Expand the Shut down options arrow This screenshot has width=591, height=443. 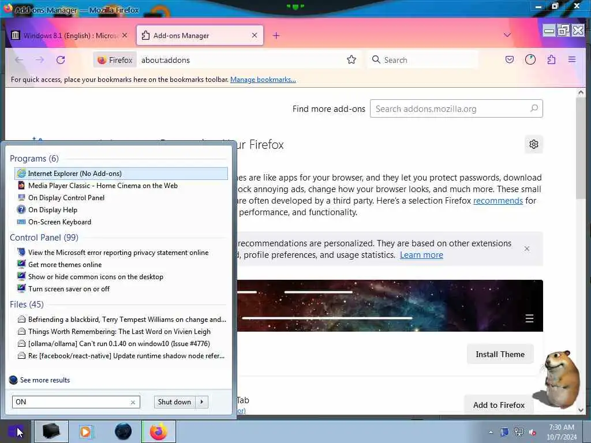pos(202,402)
